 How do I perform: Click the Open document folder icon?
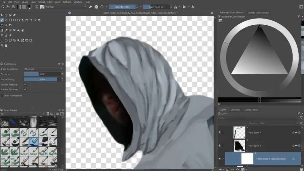click(8, 7)
